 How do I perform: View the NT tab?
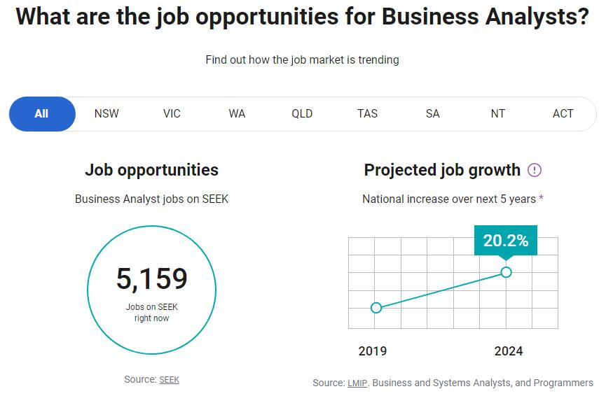(497, 114)
